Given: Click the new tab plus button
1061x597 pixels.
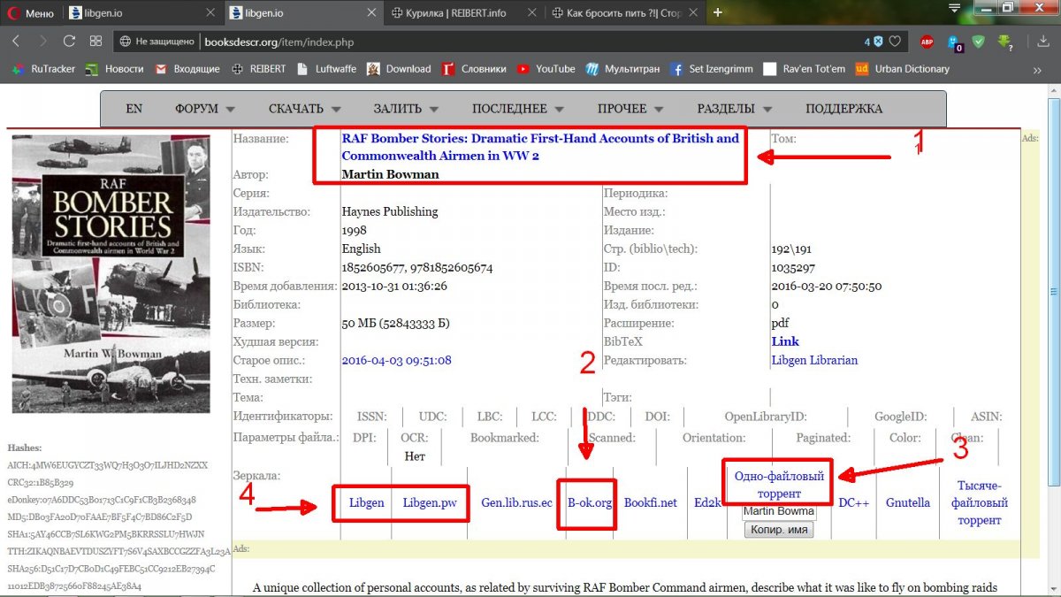Looking at the screenshot, I should tap(717, 12).
